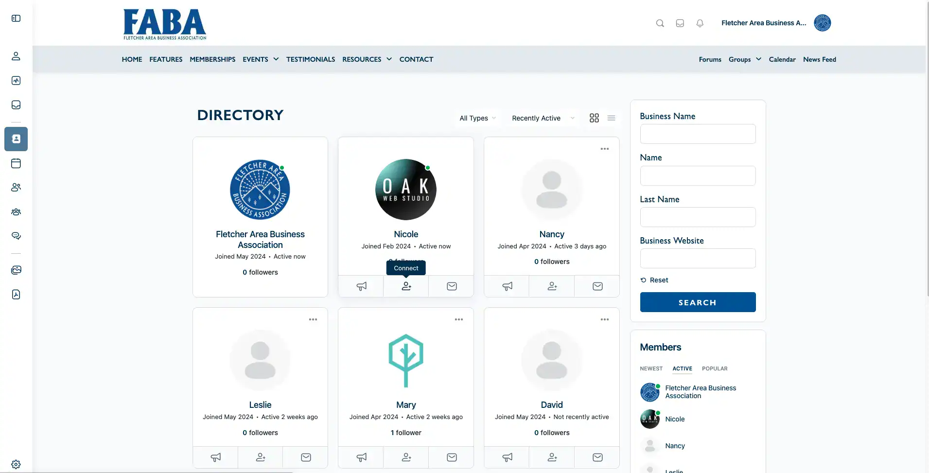Focus the Business Name input field

coord(698,134)
